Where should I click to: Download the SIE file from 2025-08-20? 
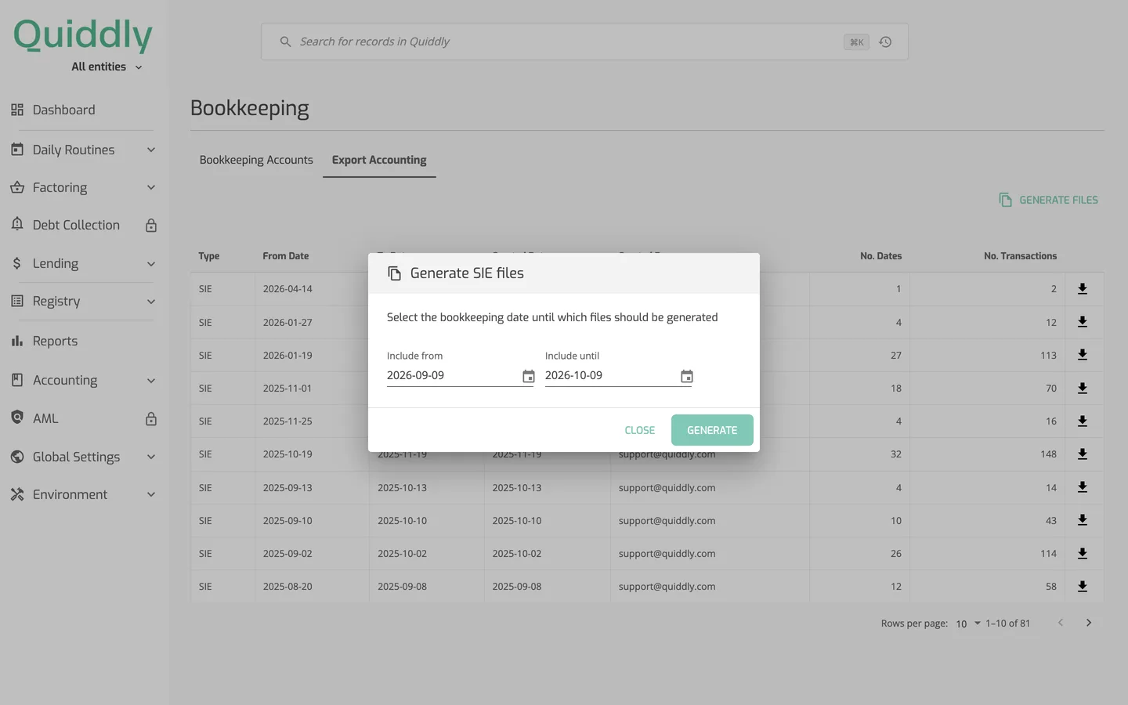[1083, 587]
